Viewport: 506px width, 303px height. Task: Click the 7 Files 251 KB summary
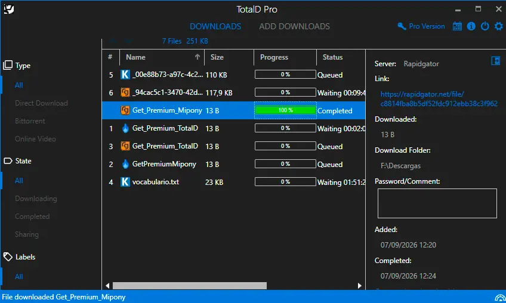point(185,41)
